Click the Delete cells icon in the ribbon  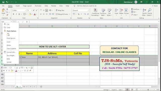pos(121,10)
